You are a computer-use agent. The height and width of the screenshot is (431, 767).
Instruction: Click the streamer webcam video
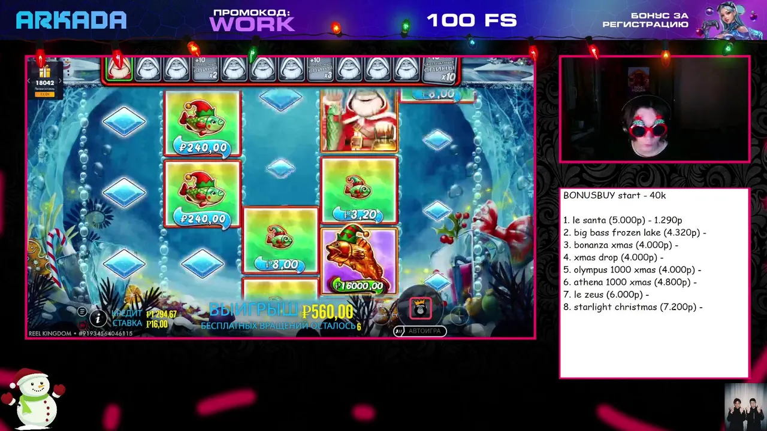654,110
